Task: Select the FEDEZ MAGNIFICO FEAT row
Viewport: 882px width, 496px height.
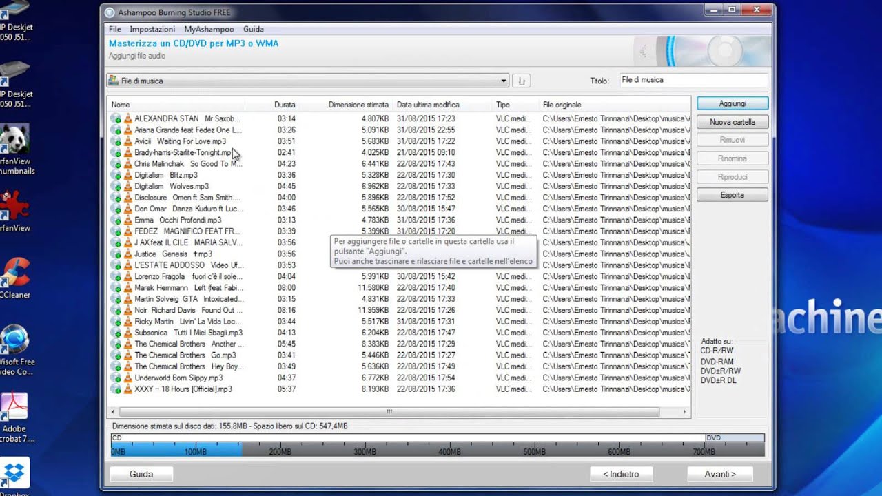Action: coord(400,231)
